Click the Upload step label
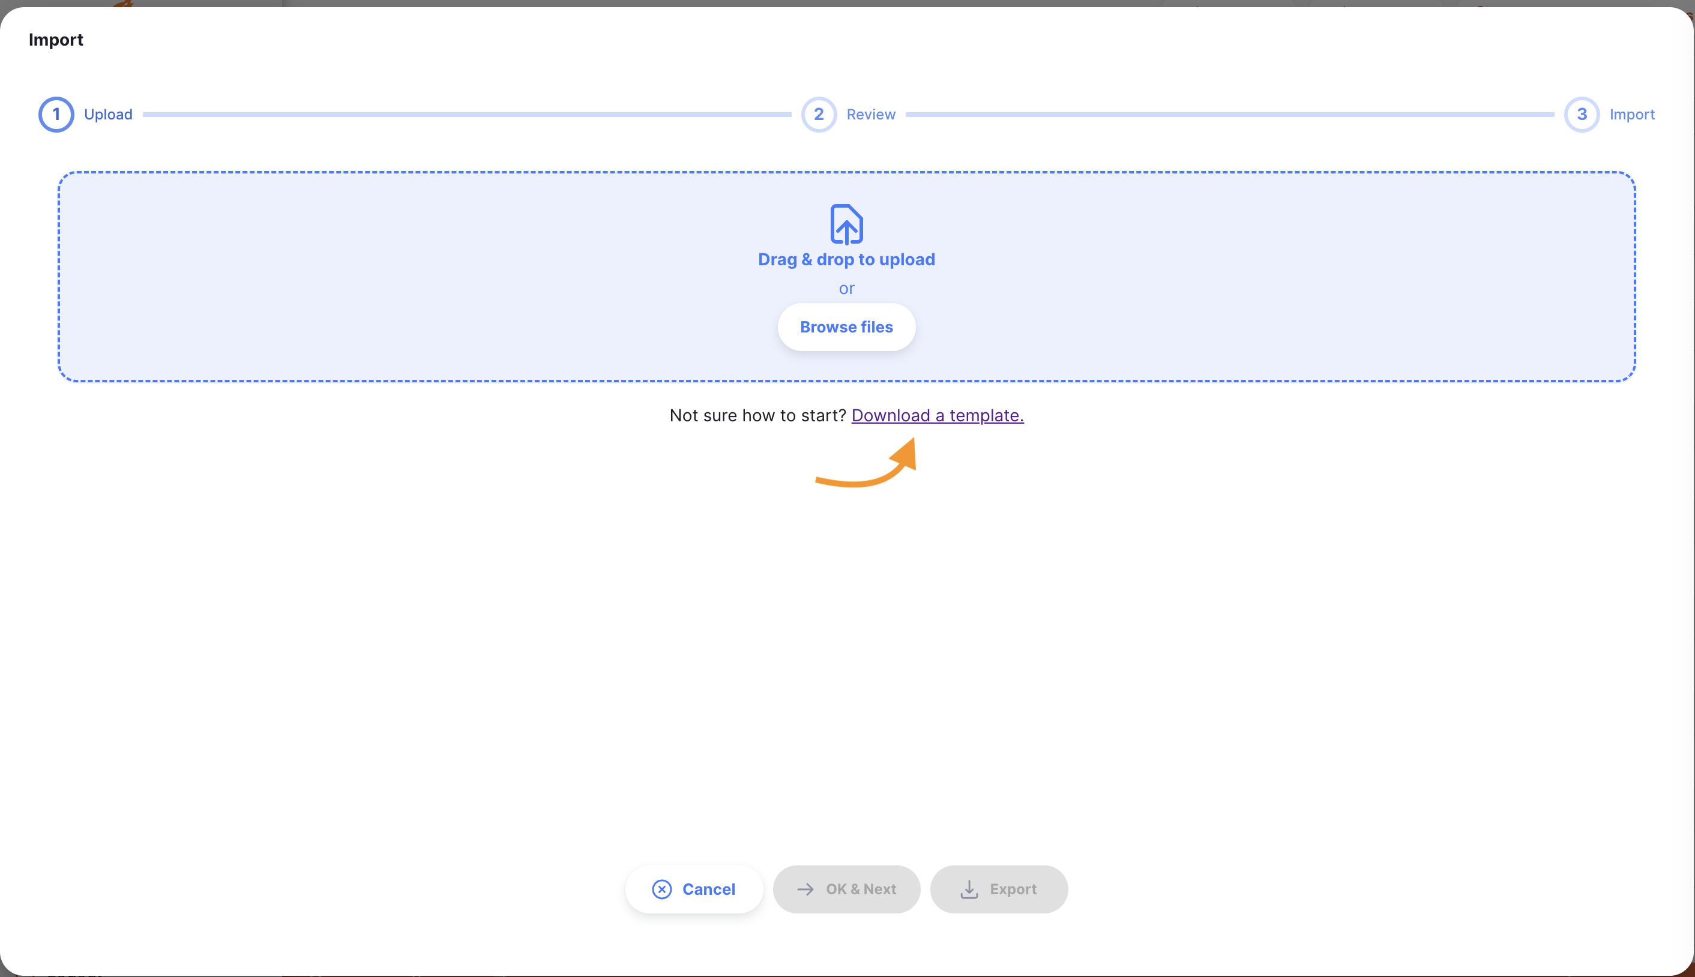1695x977 pixels. pos(108,115)
